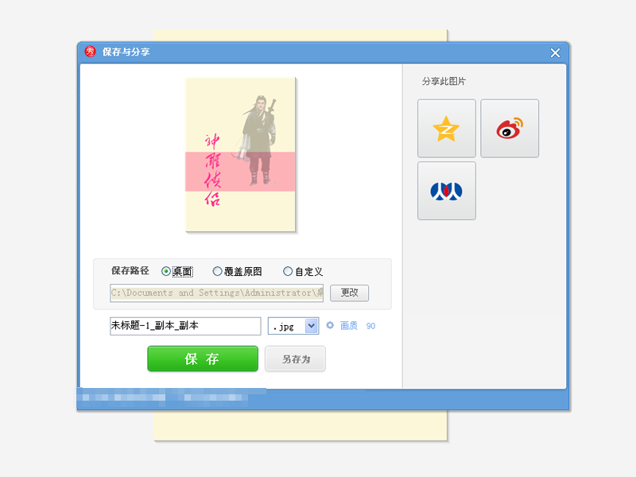Click the 画质 quality link

tap(350, 326)
